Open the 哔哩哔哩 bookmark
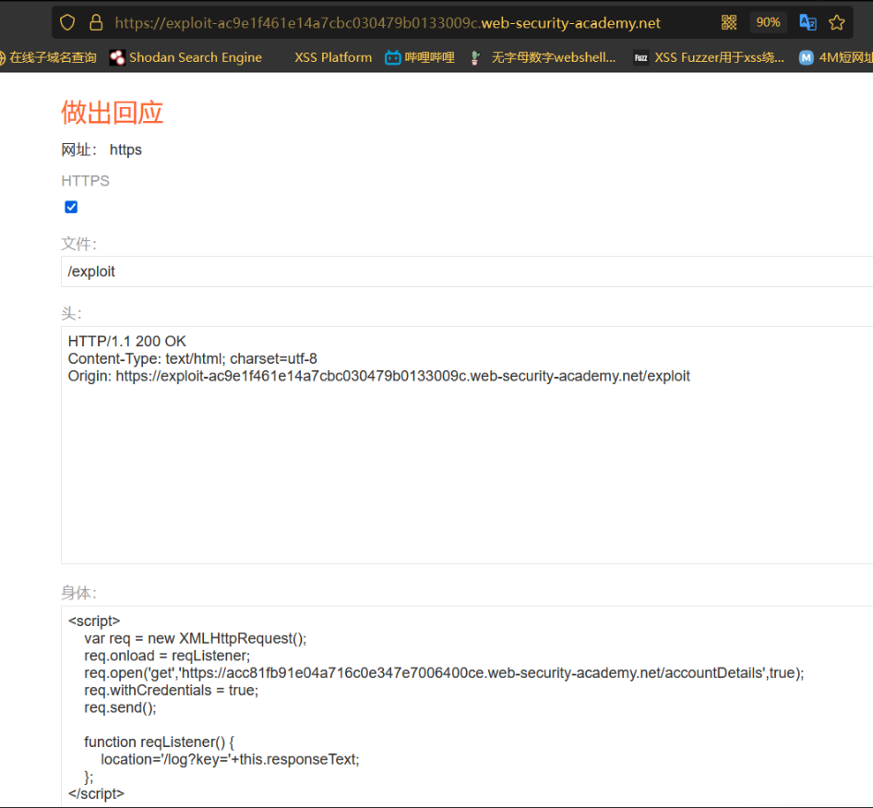Viewport: 873px width, 808px height. point(420,57)
